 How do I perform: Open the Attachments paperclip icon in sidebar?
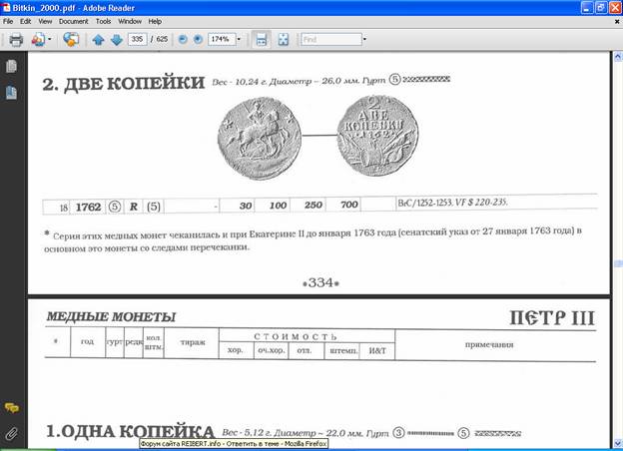(x=12, y=433)
